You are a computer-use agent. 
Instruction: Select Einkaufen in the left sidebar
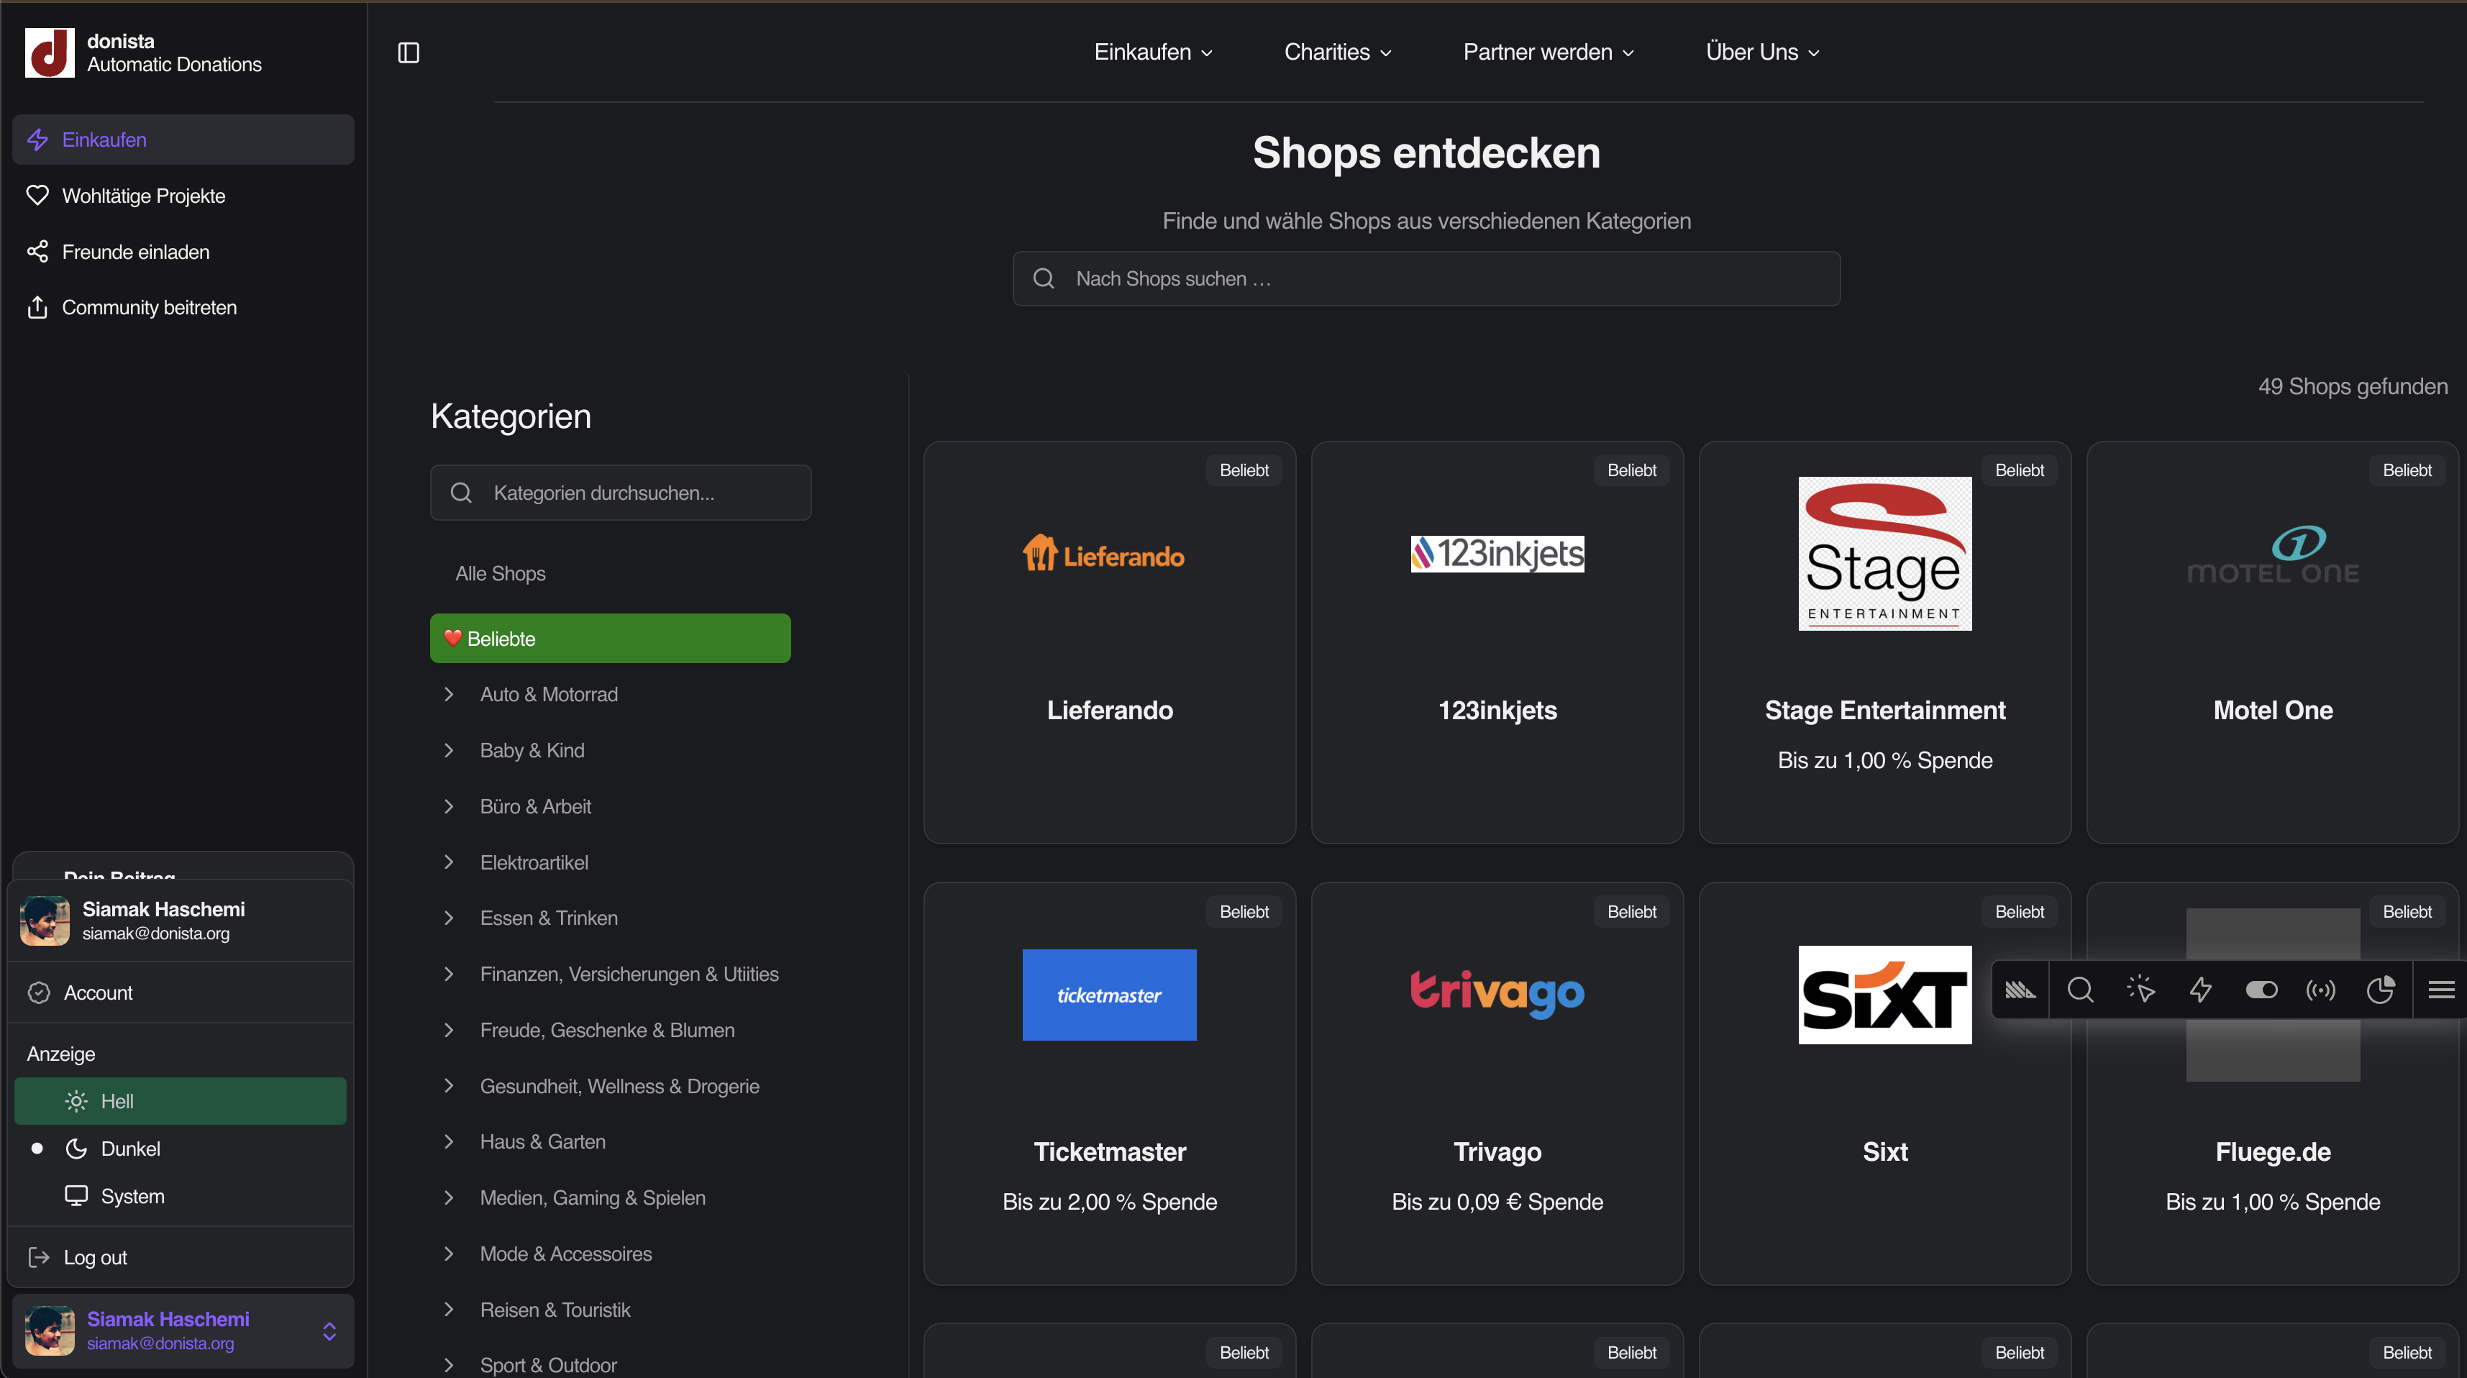pos(183,140)
